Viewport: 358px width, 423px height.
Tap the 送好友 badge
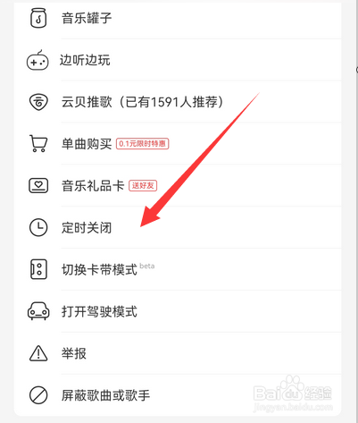143,186
